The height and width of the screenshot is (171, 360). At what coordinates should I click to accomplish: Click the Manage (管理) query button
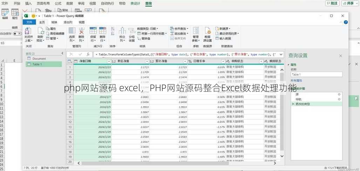point(52,38)
